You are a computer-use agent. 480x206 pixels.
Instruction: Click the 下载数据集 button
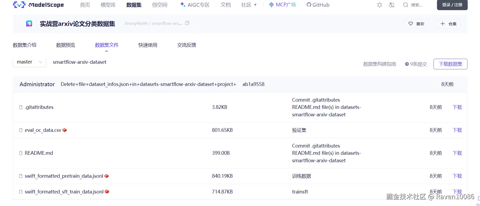coord(450,64)
